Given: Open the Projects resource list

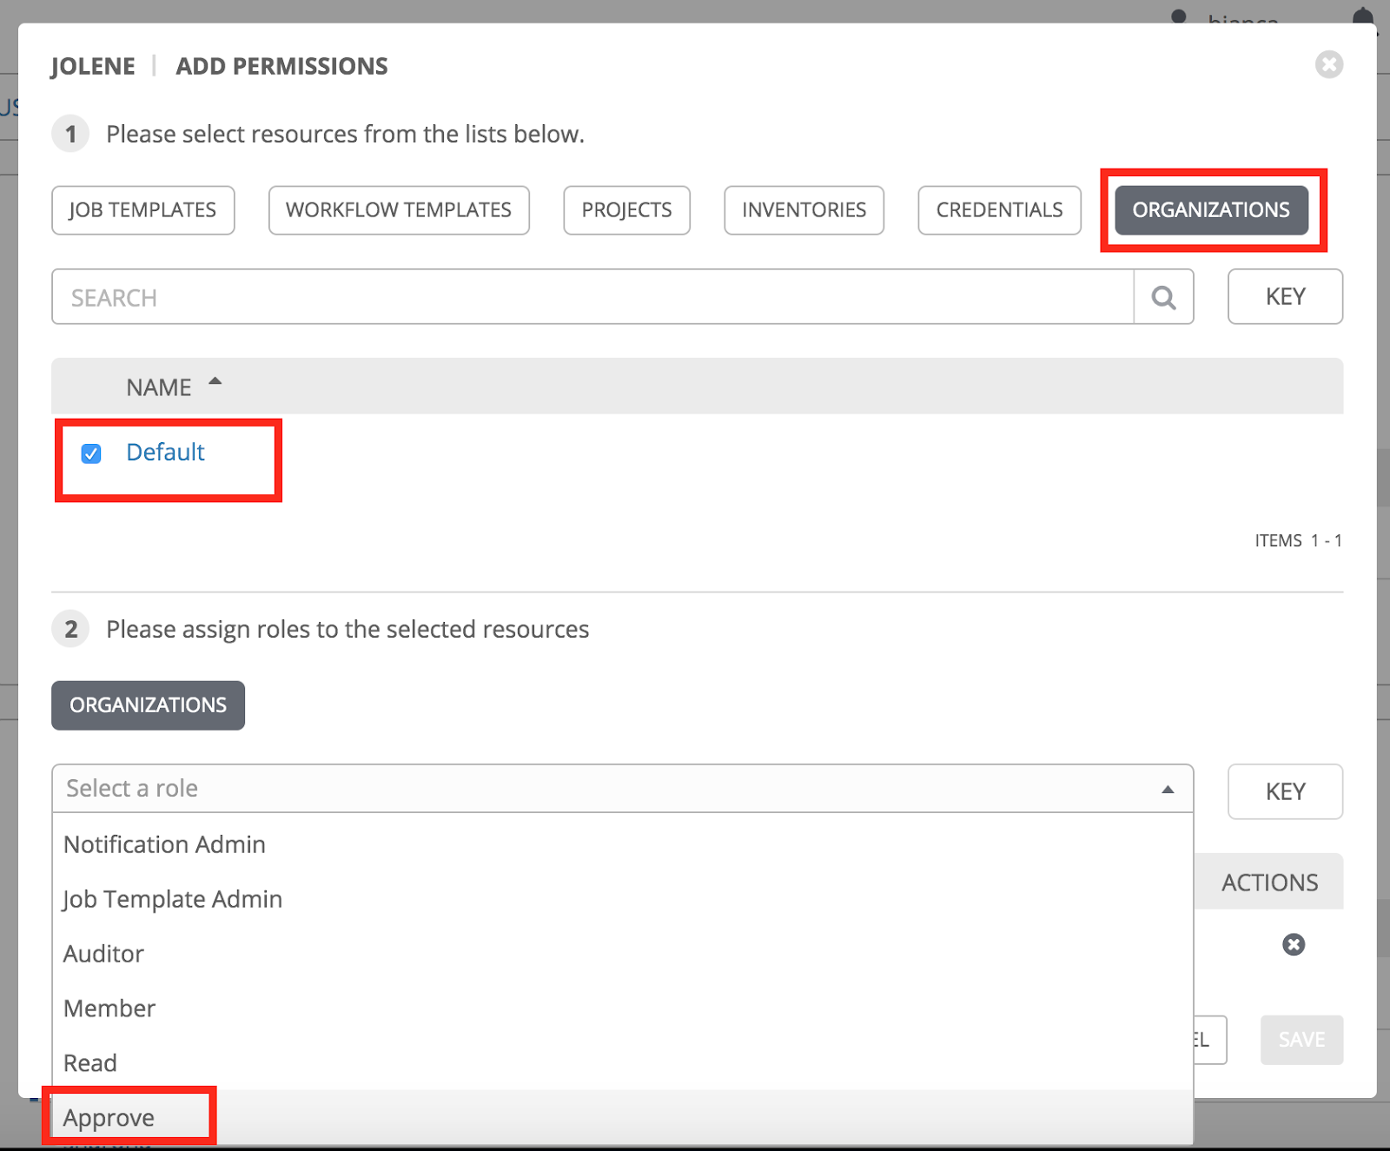Looking at the screenshot, I should pos(625,209).
